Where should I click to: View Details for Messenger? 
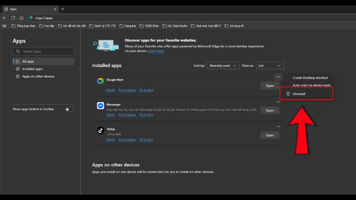pyautogui.click(x=111, y=115)
